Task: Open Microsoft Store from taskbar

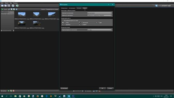Action: (20, 96)
